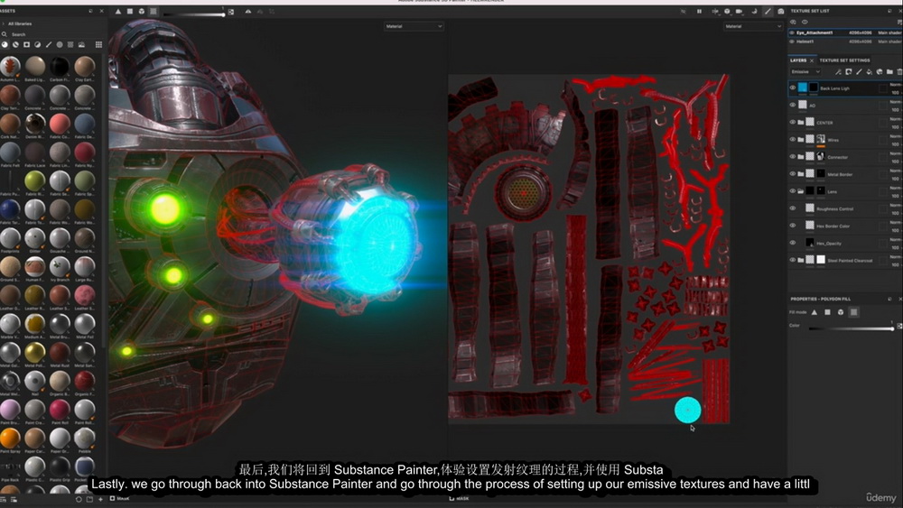The width and height of the screenshot is (903, 508).
Task: Filter assets by materials sphere icon
Action: click(5, 44)
